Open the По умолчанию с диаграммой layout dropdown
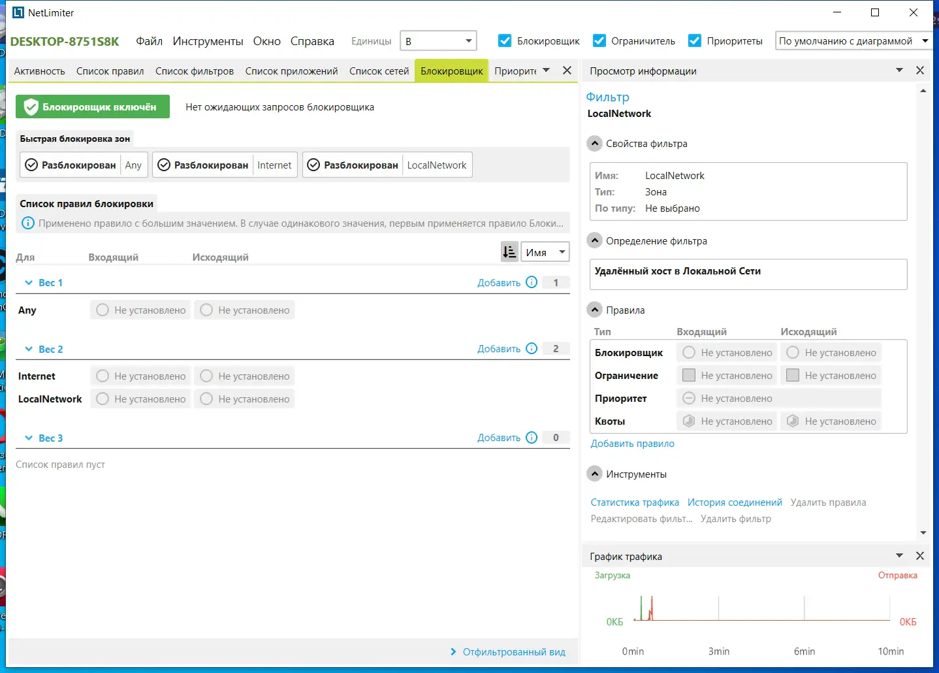The image size is (939, 673). click(853, 41)
